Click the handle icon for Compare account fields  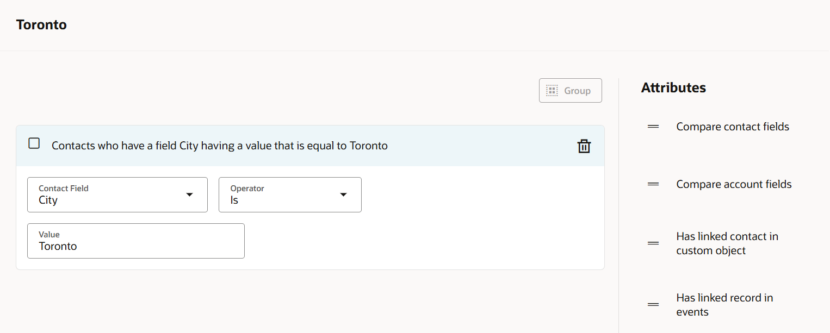pyautogui.click(x=653, y=184)
